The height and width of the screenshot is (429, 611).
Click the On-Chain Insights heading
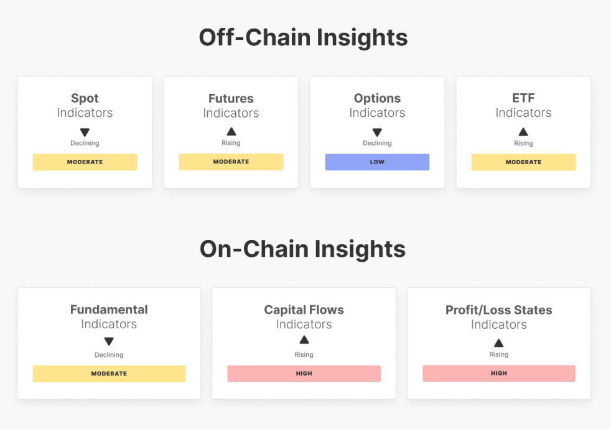tap(303, 249)
